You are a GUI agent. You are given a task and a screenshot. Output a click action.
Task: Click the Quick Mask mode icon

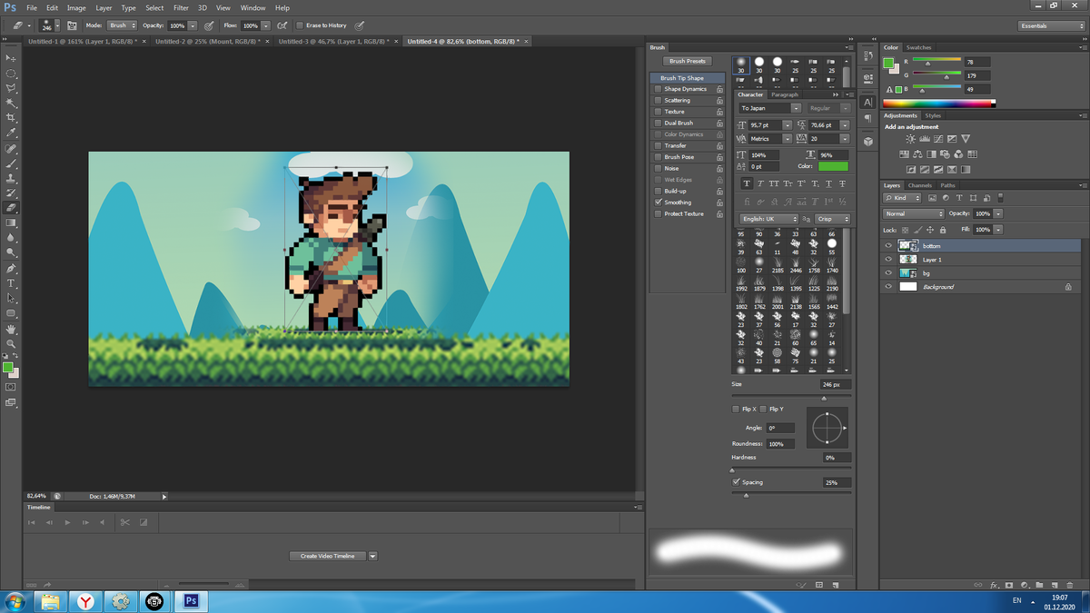(11, 387)
